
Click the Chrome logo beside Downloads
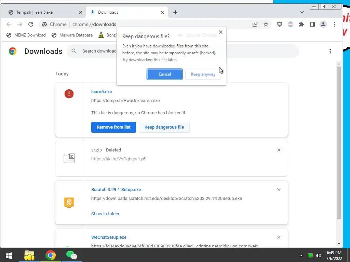click(13, 51)
